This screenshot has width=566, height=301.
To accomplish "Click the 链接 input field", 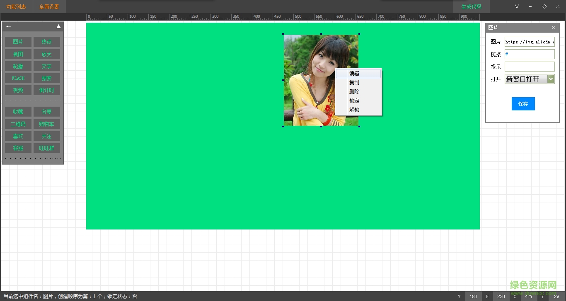I will click(529, 54).
